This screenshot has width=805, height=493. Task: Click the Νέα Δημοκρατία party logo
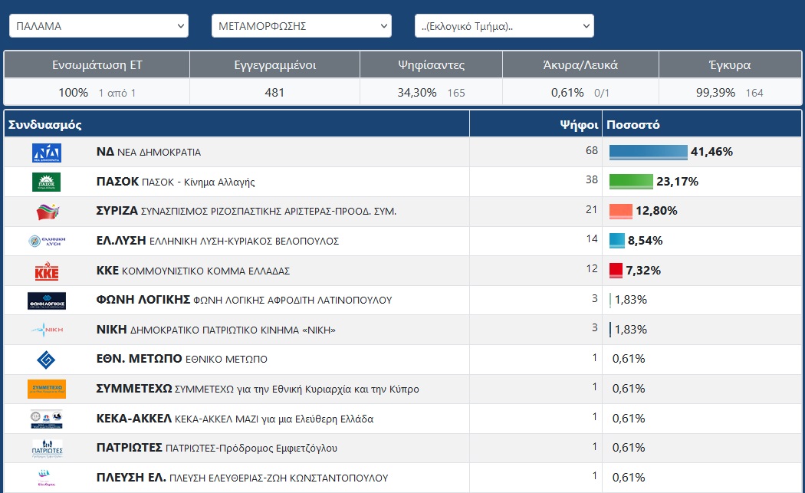47,153
